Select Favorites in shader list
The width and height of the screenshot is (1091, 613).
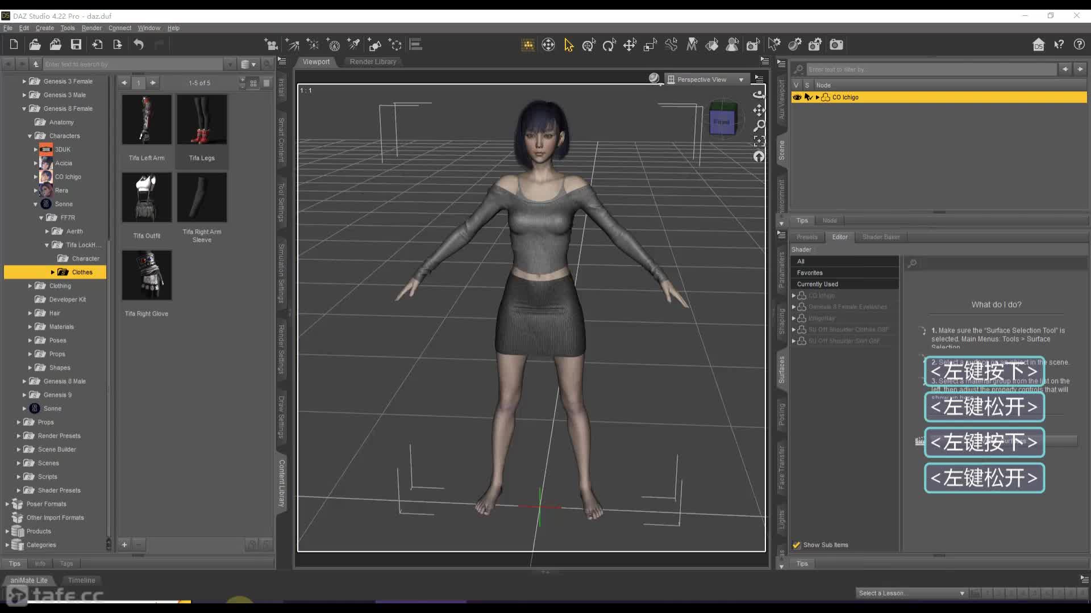point(844,273)
